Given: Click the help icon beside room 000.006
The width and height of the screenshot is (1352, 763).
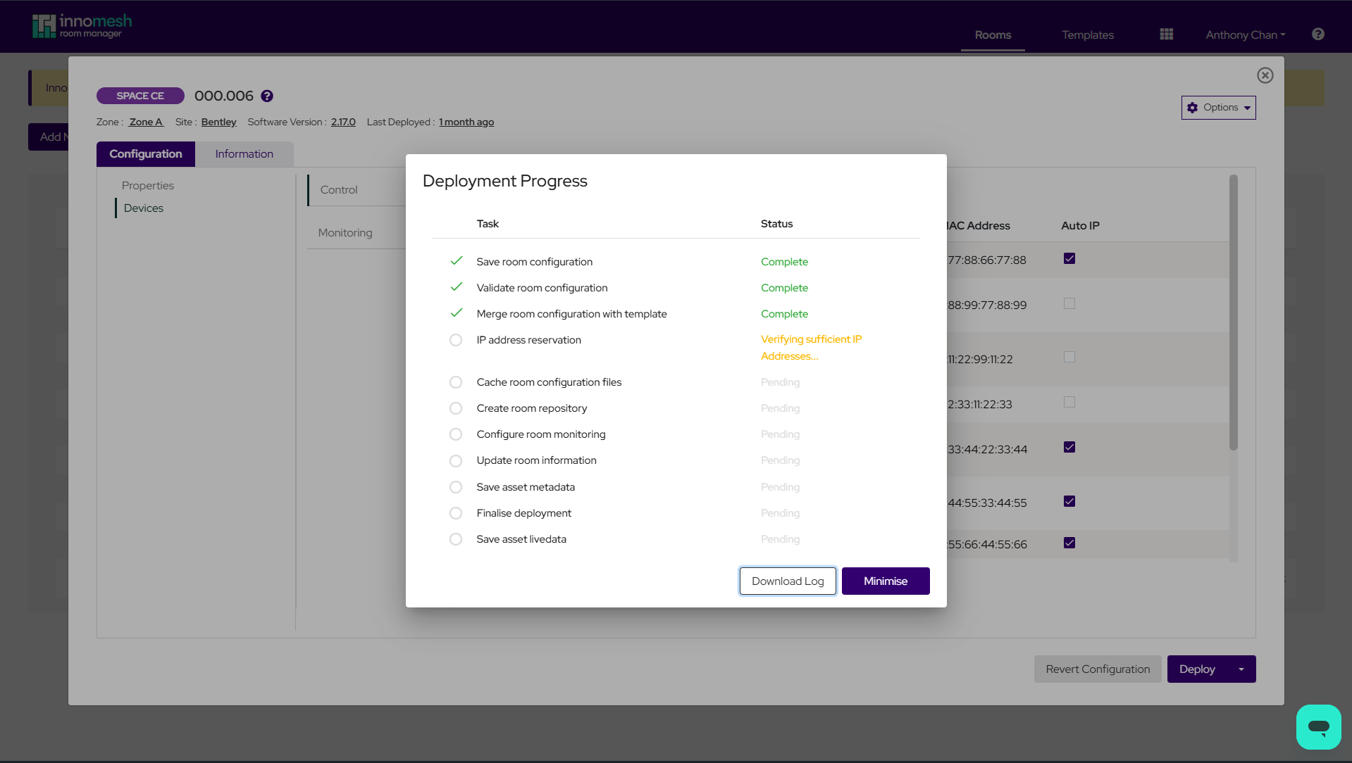Looking at the screenshot, I should pyautogui.click(x=266, y=96).
